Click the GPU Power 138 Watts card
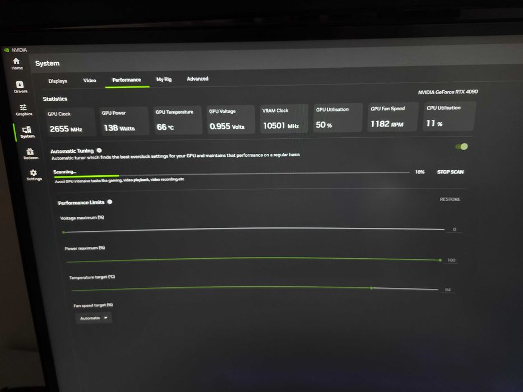The height and width of the screenshot is (392, 523). [124, 121]
